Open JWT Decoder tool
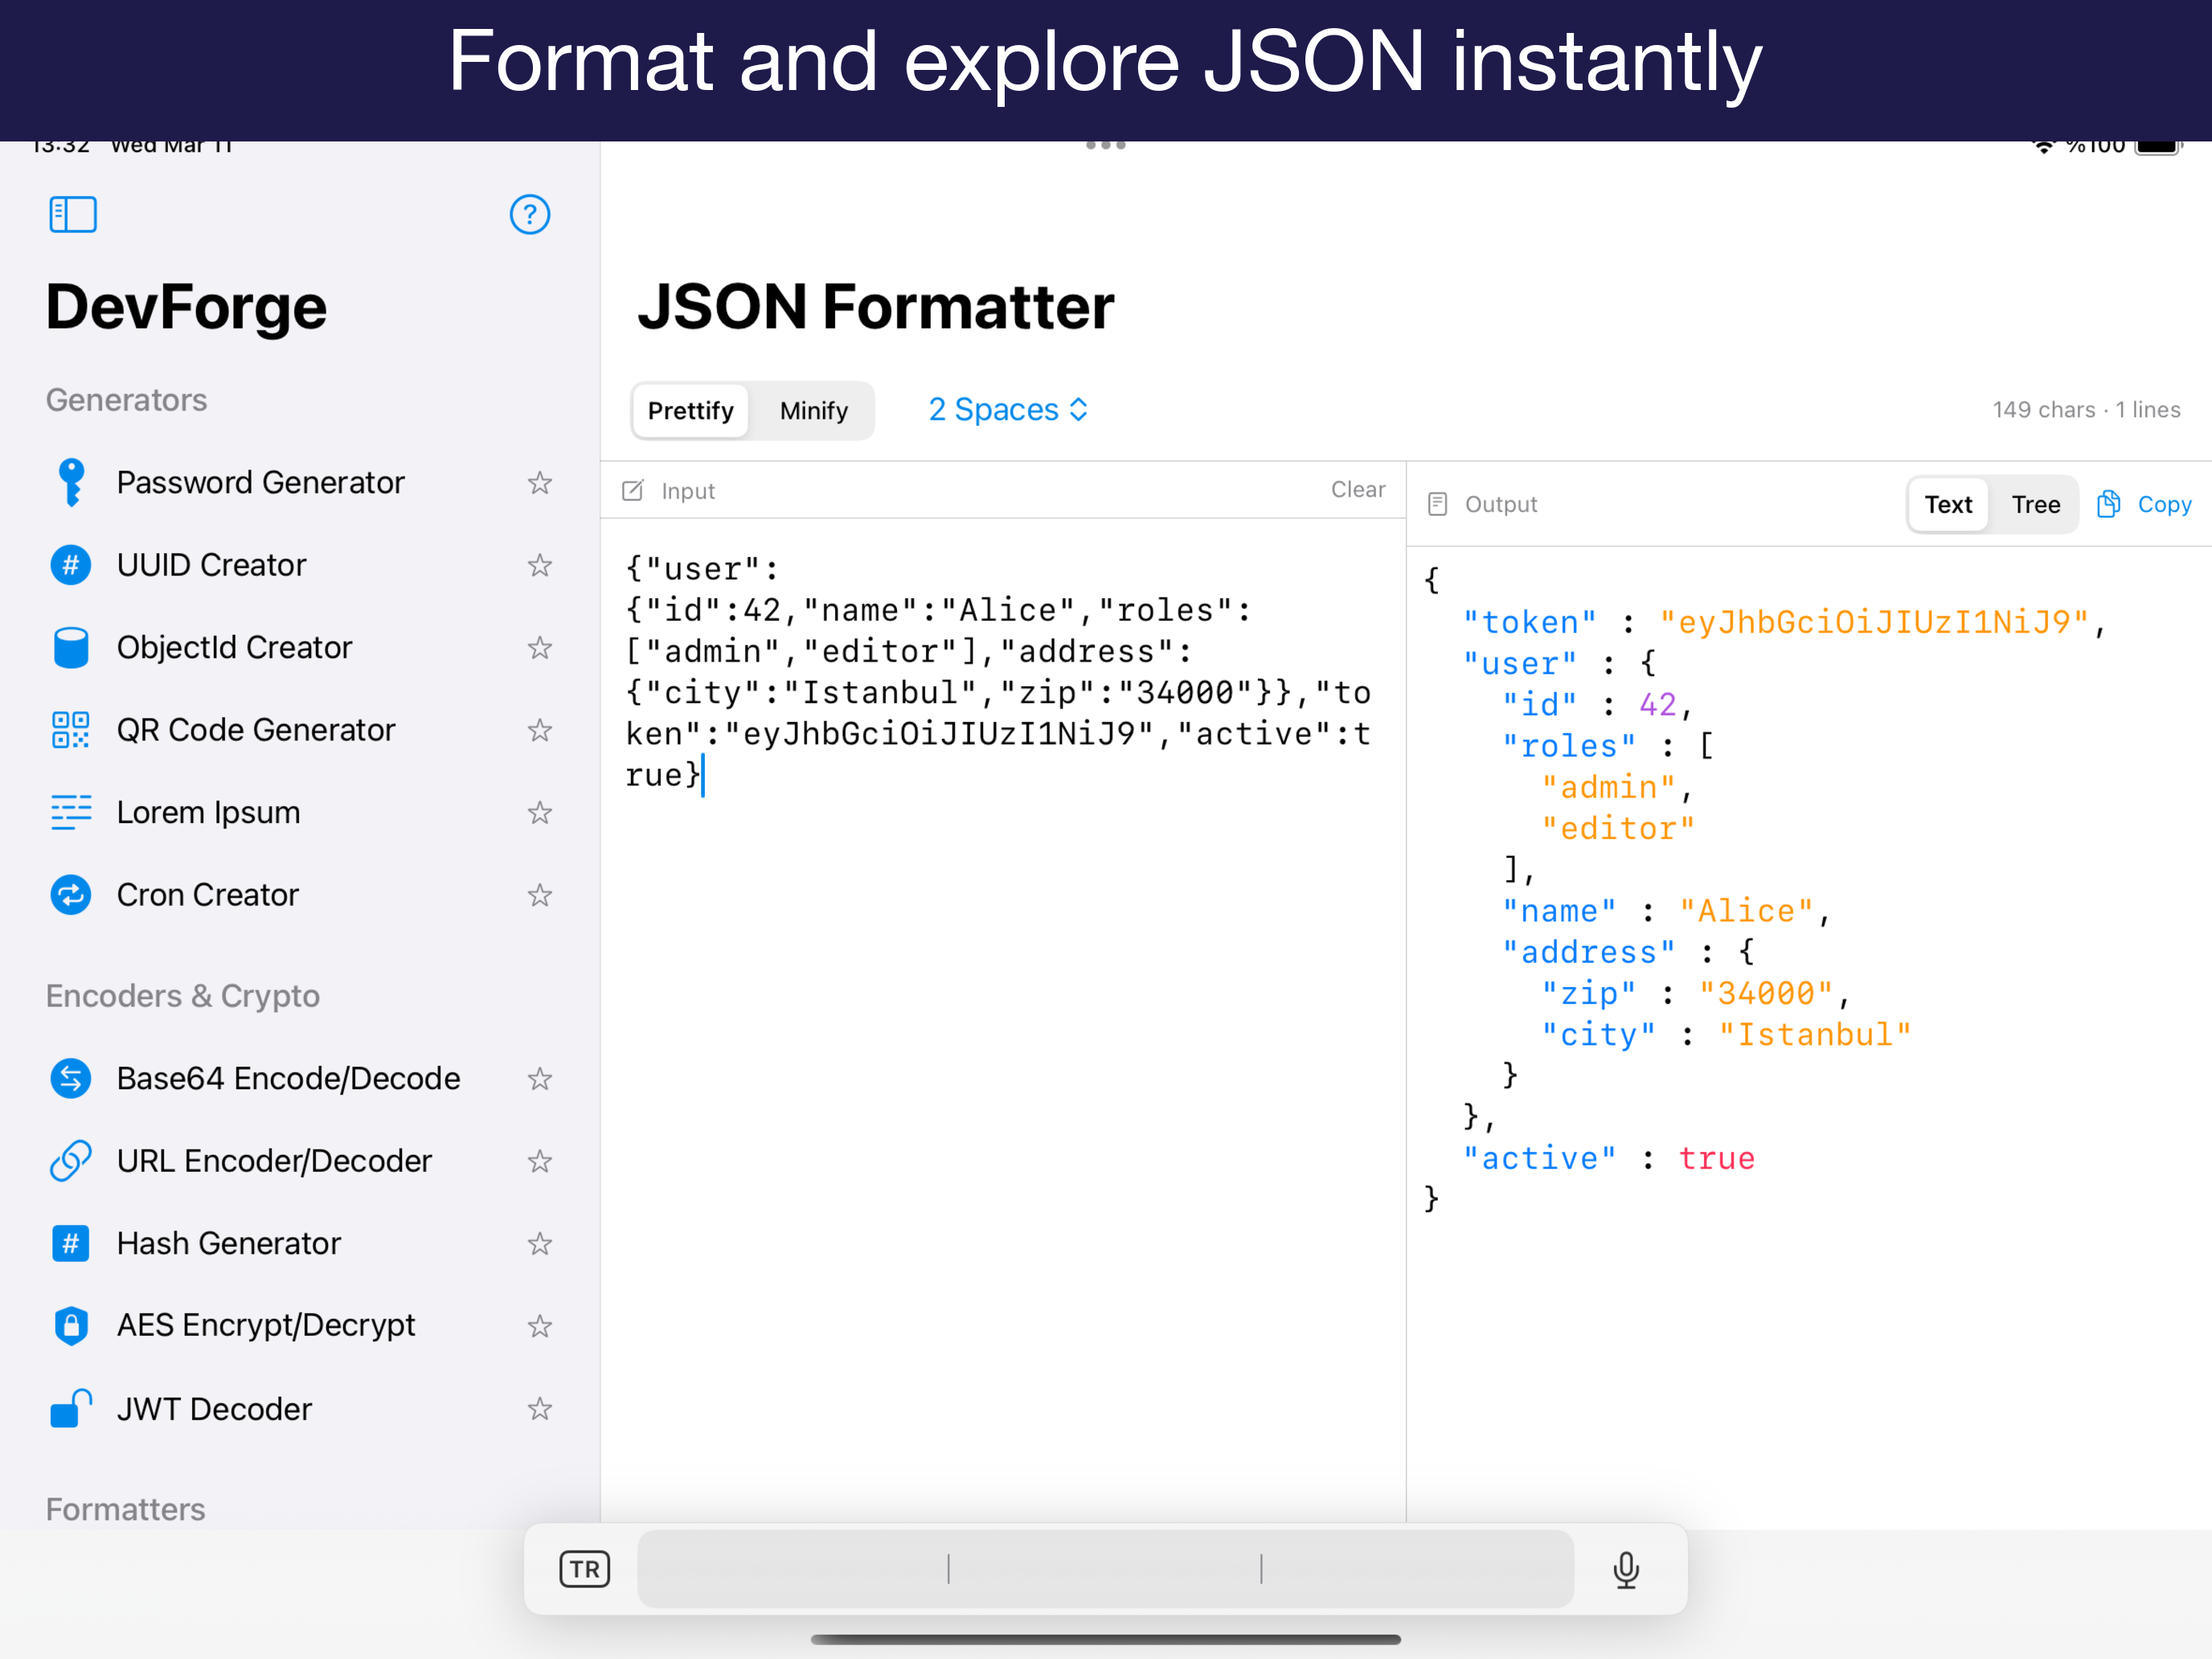 click(300, 1408)
